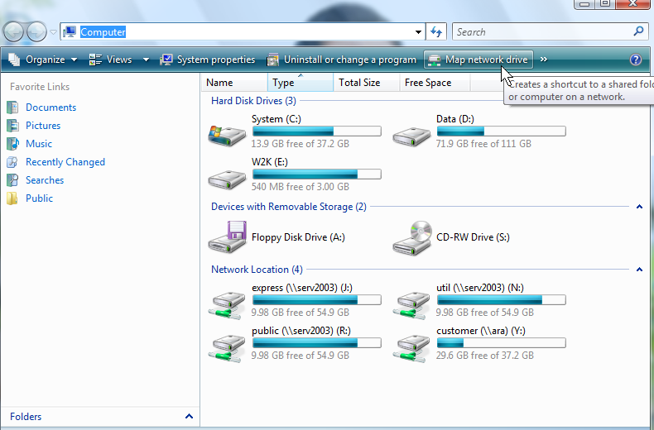Click the blue Help question mark icon

[635, 60]
